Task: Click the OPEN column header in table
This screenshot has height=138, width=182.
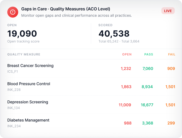Action: point(127,54)
